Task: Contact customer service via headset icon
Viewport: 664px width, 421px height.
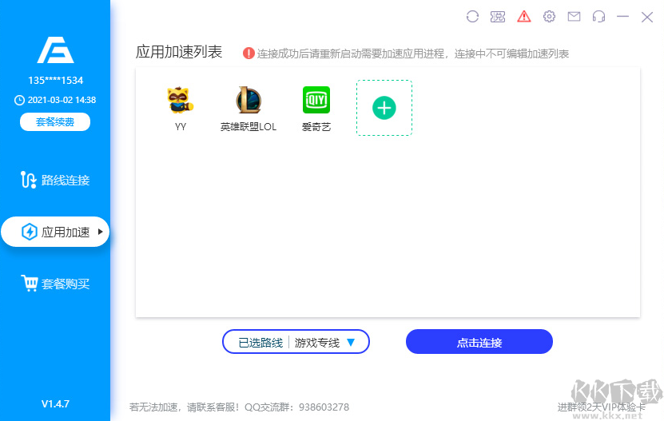Action: pos(598,16)
